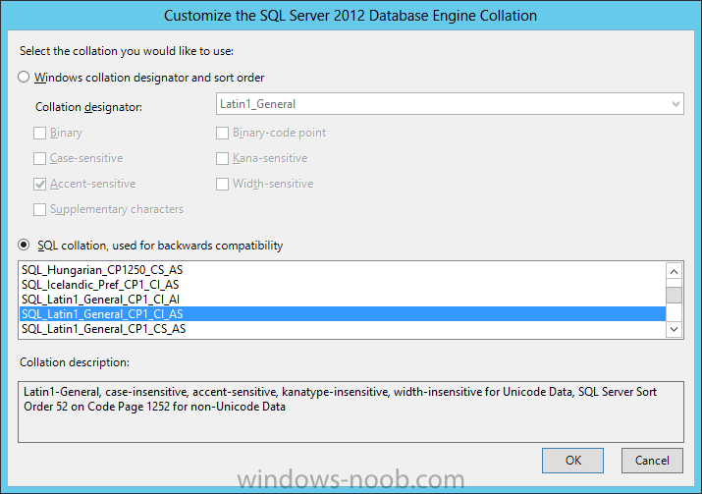Confirm with the OK button

click(572, 461)
